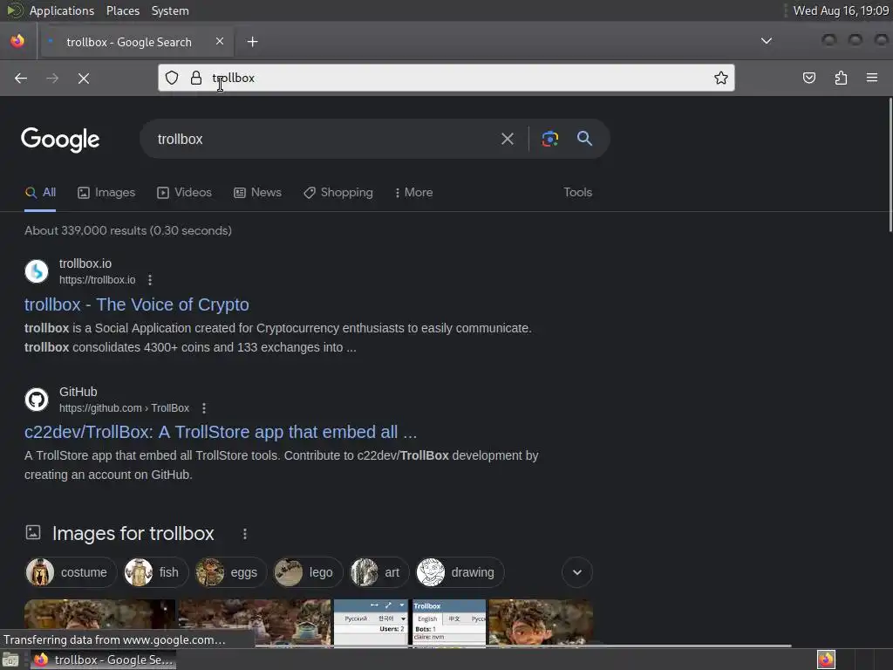
Task: Select trollbox window in bottom taskbar
Action: [104, 660]
